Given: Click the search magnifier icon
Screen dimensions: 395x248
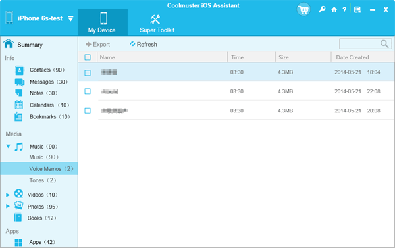Looking at the screenshot, I should coord(384,44).
